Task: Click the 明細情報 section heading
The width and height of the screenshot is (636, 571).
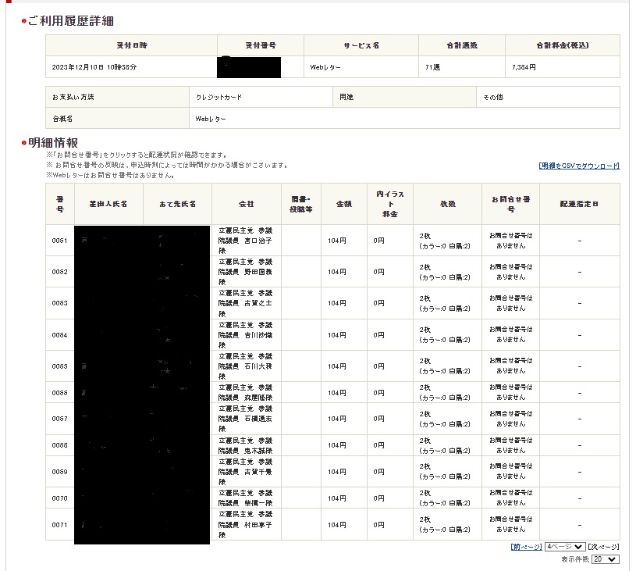Action: click(52, 143)
